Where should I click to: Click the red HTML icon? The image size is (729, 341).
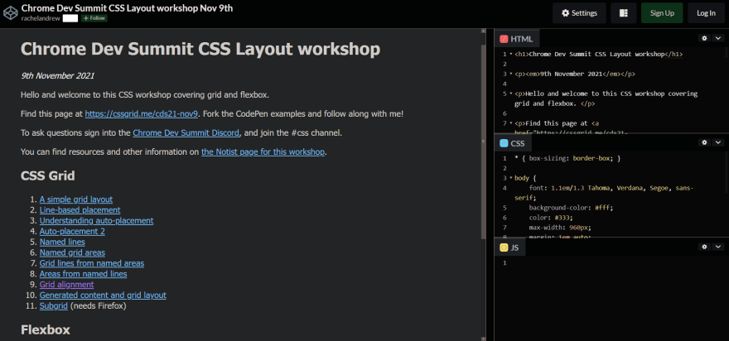pyautogui.click(x=504, y=39)
